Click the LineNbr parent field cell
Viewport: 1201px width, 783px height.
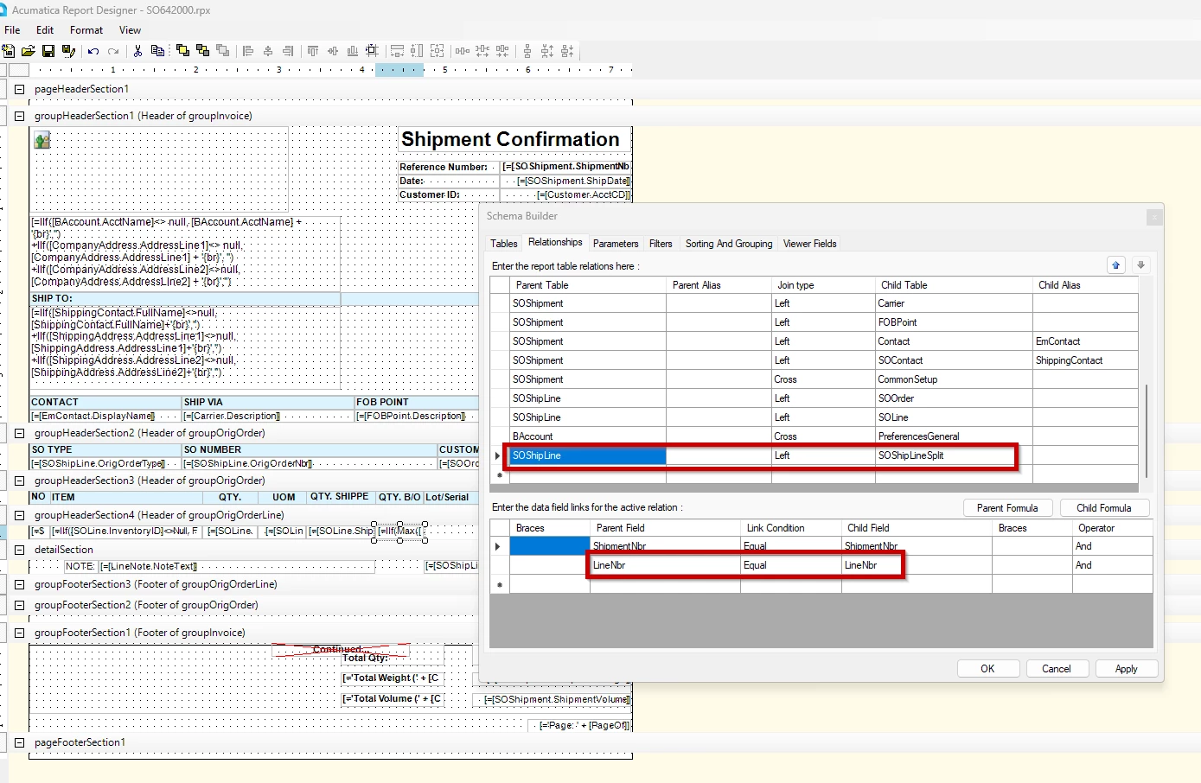[x=665, y=565]
